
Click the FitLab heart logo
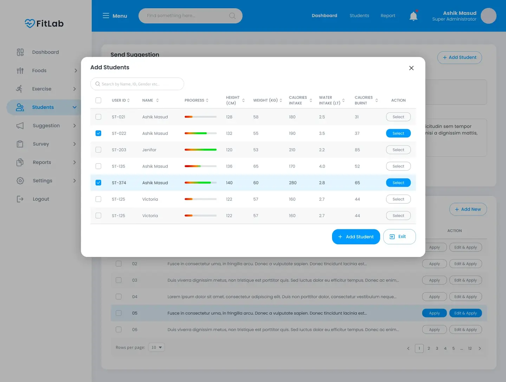tap(30, 24)
